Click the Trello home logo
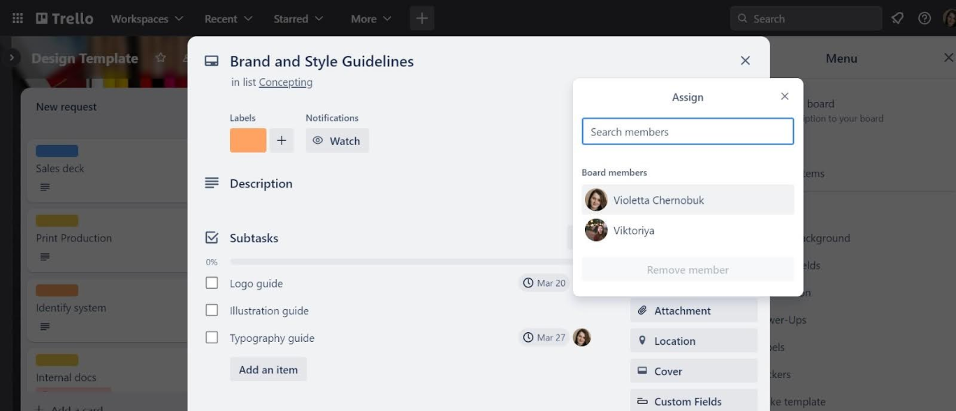The height and width of the screenshot is (411, 956). (x=64, y=19)
